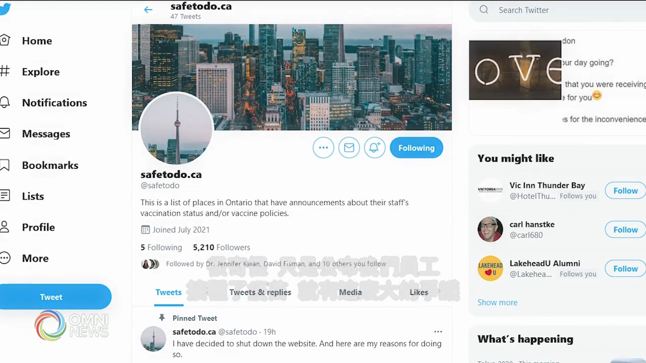Open the 5,210 Followers link
The image size is (646, 363).
tap(222, 248)
